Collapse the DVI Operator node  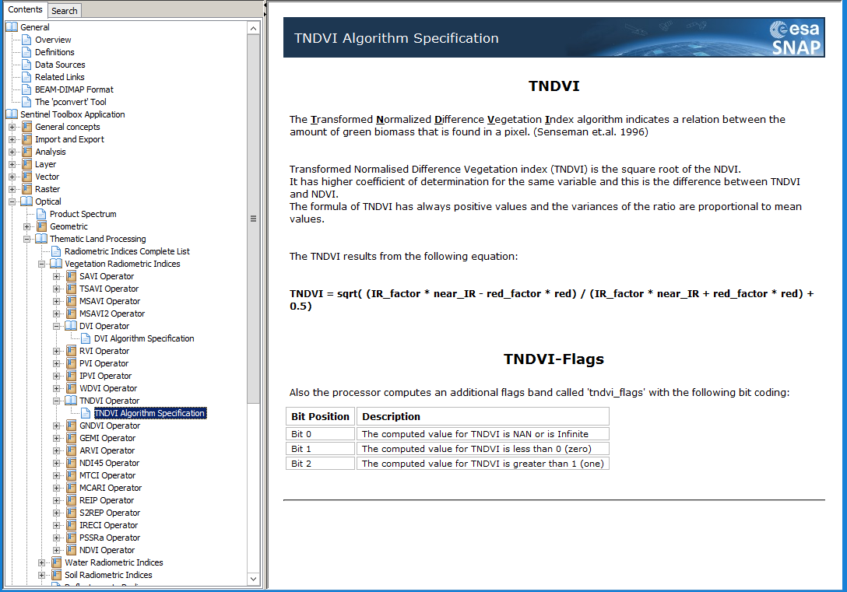pos(56,327)
